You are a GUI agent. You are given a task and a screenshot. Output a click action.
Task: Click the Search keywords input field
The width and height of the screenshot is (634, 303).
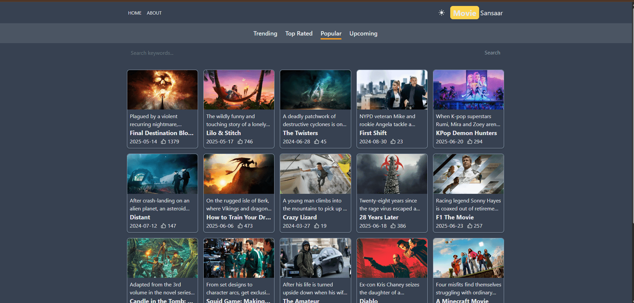[304, 53]
